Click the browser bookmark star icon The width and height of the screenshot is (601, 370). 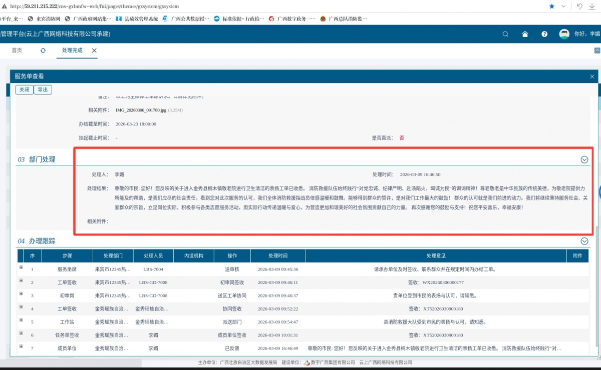[551, 6]
